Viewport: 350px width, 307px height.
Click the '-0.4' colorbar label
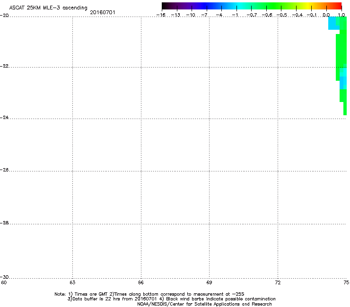coord(297,15)
